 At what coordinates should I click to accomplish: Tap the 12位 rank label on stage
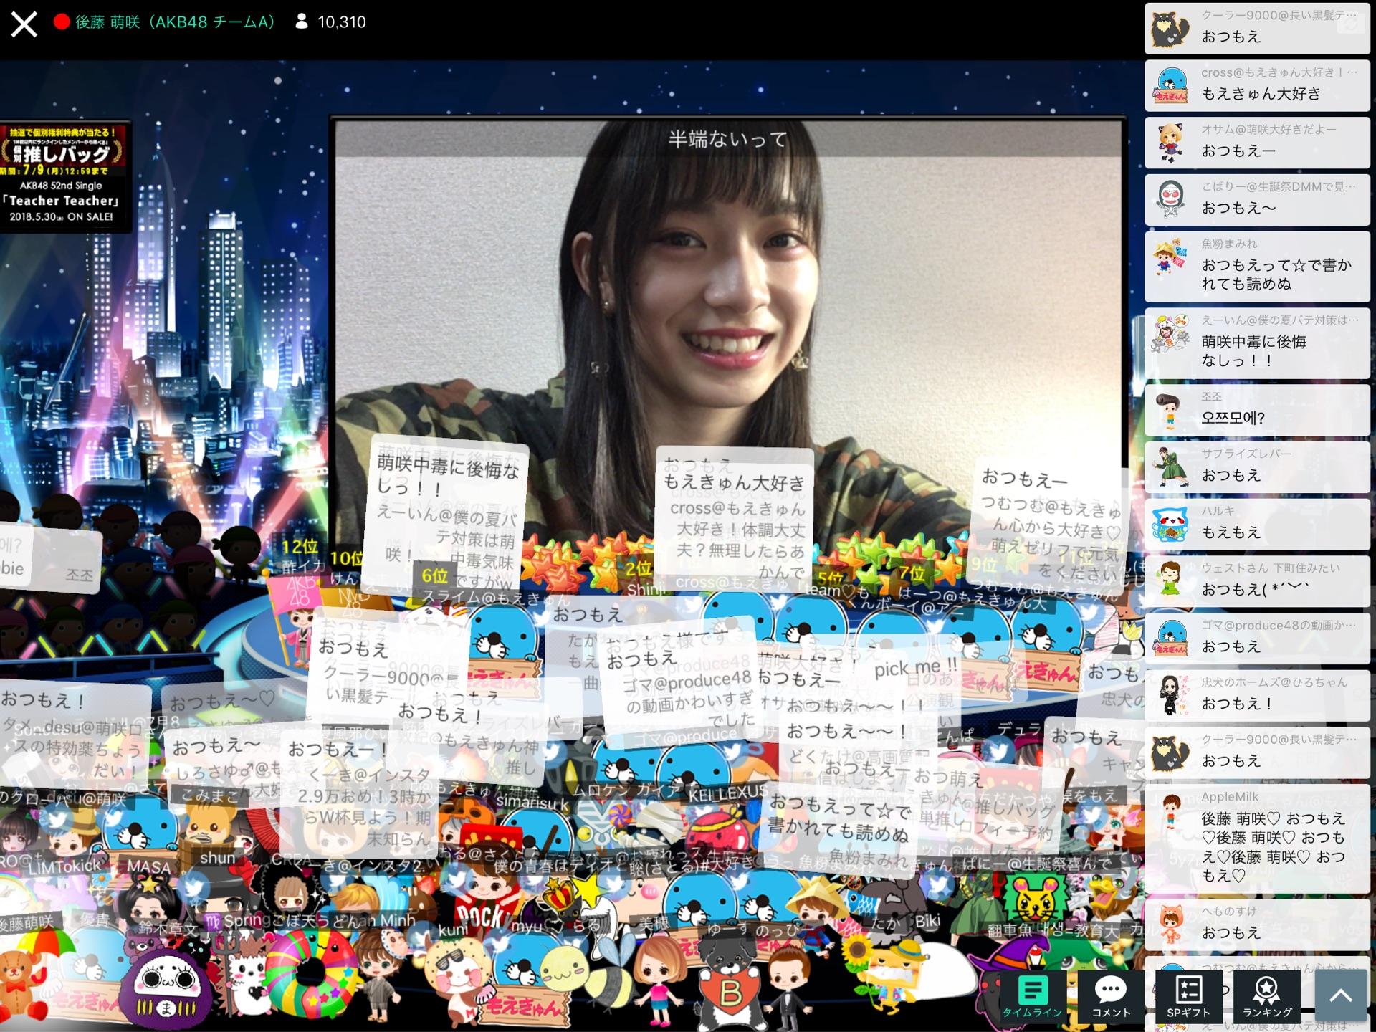tap(300, 547)
